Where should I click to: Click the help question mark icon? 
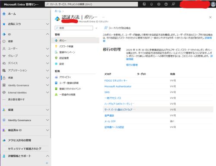point(166,4)
